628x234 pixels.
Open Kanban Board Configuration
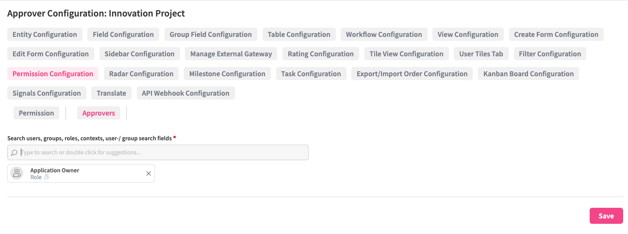click(x=529, y=74)
